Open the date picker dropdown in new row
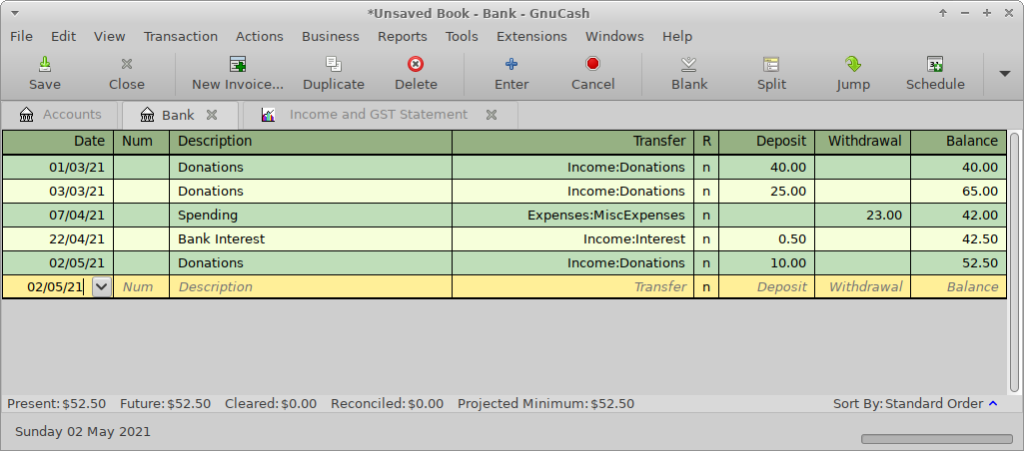This screenshot has height=451, width=1024. [x=102, y=286]
